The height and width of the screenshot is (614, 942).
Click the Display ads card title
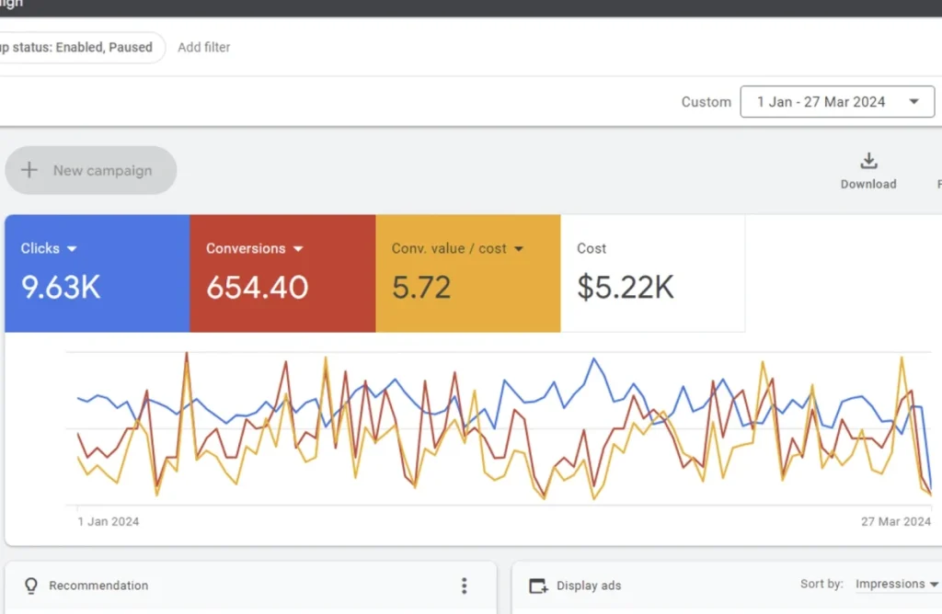pyautogui.click(x=589, y=586)
